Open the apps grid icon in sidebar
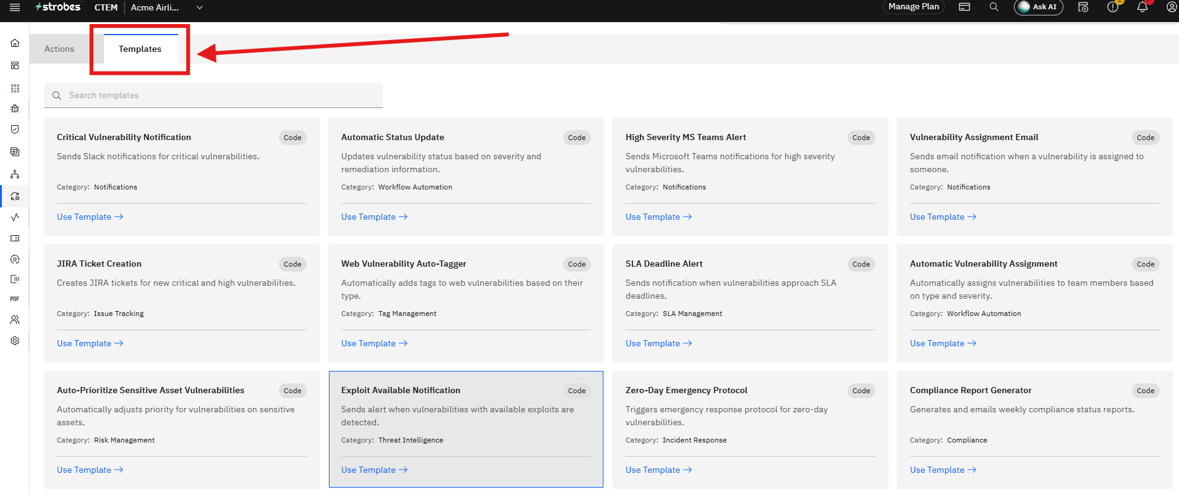The height and width of the screenshot is (495, 1179). 15,88
